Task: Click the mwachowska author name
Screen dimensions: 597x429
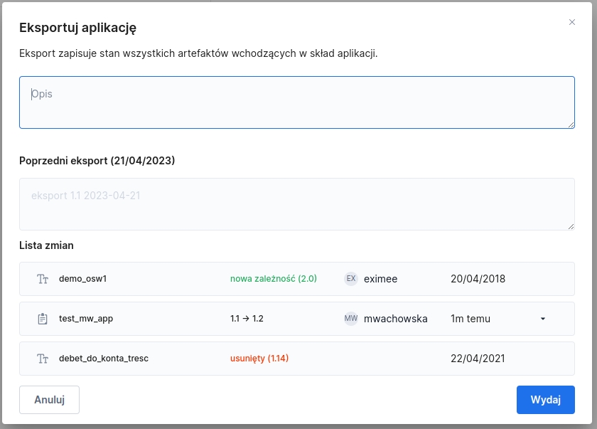Action: [x=395, y=319]
